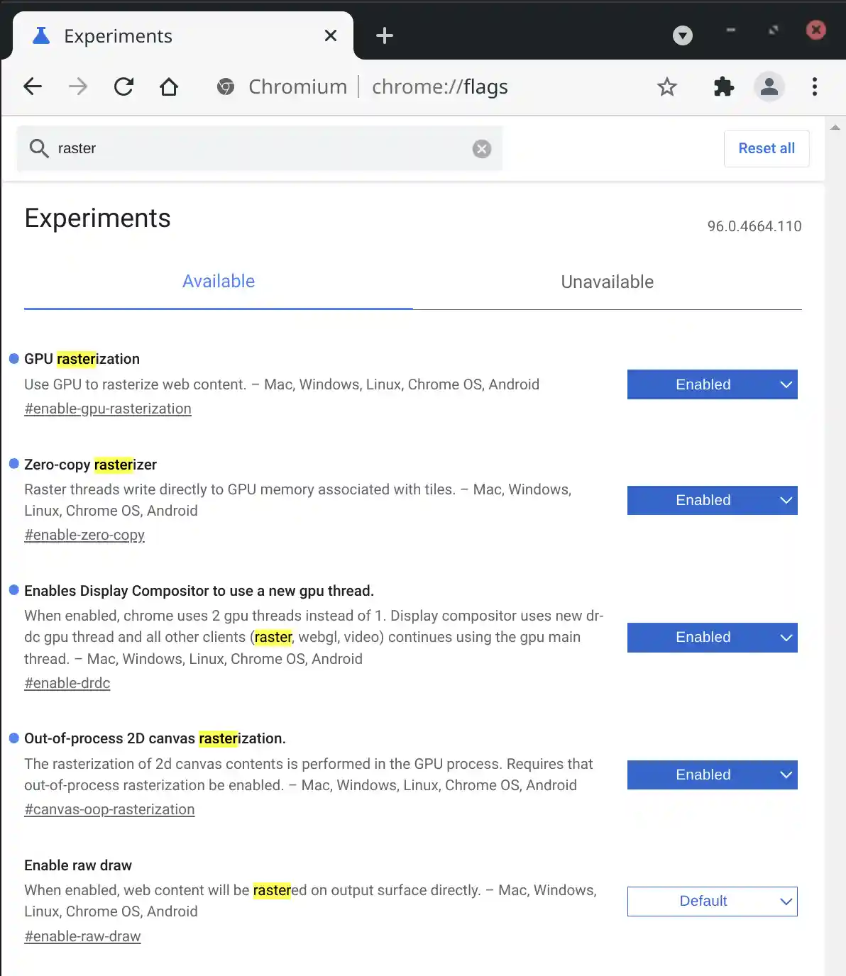Open the Chrome three-dot menu
This screenshot has width=846, height=976.
[814, 87]
